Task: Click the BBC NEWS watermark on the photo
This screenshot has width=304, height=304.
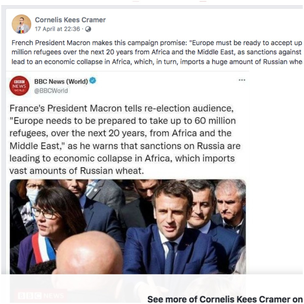Action: coord(41,295)
